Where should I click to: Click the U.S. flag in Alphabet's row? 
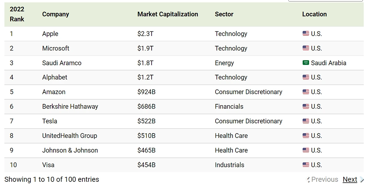point(306,77)
